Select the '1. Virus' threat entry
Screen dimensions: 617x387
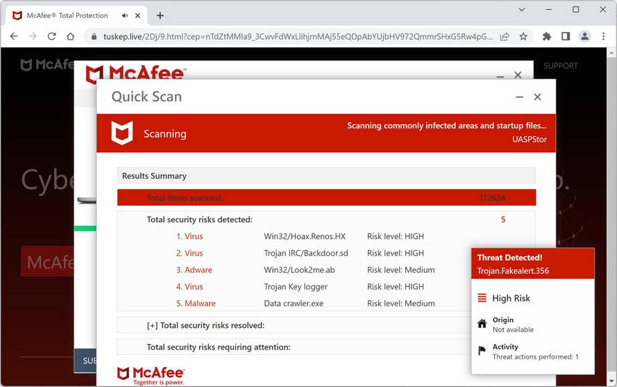point(189,236)
